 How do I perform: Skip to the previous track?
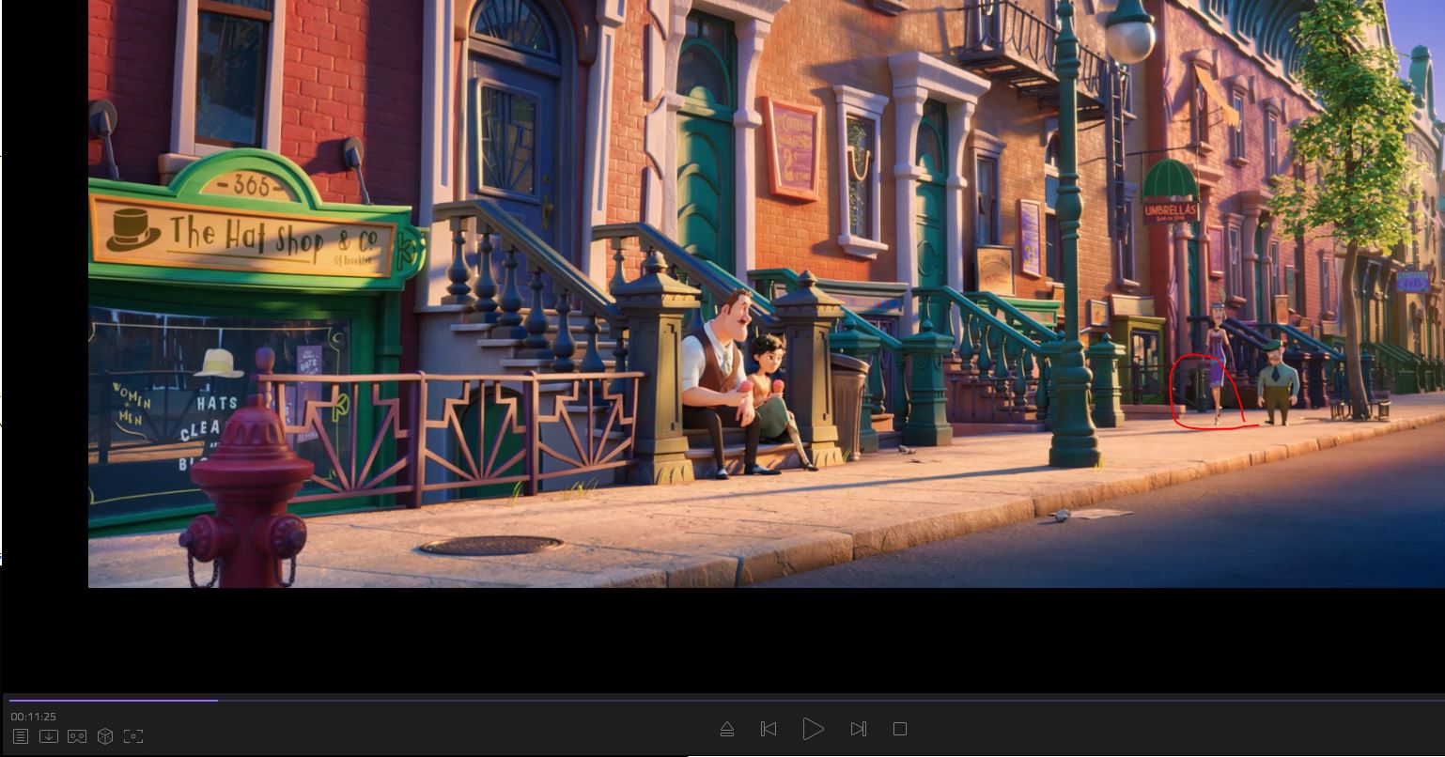point(769,729)
